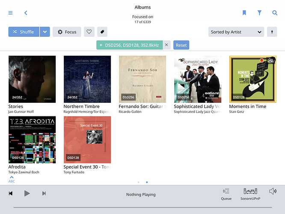Click the Moments in Time album title
The width and height of the screenshot is (285, 214).
pos(248,107)
